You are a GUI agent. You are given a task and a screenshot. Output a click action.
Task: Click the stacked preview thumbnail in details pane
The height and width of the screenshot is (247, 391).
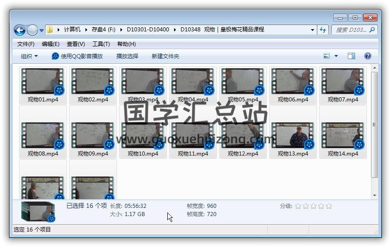[x=38, y=212]
